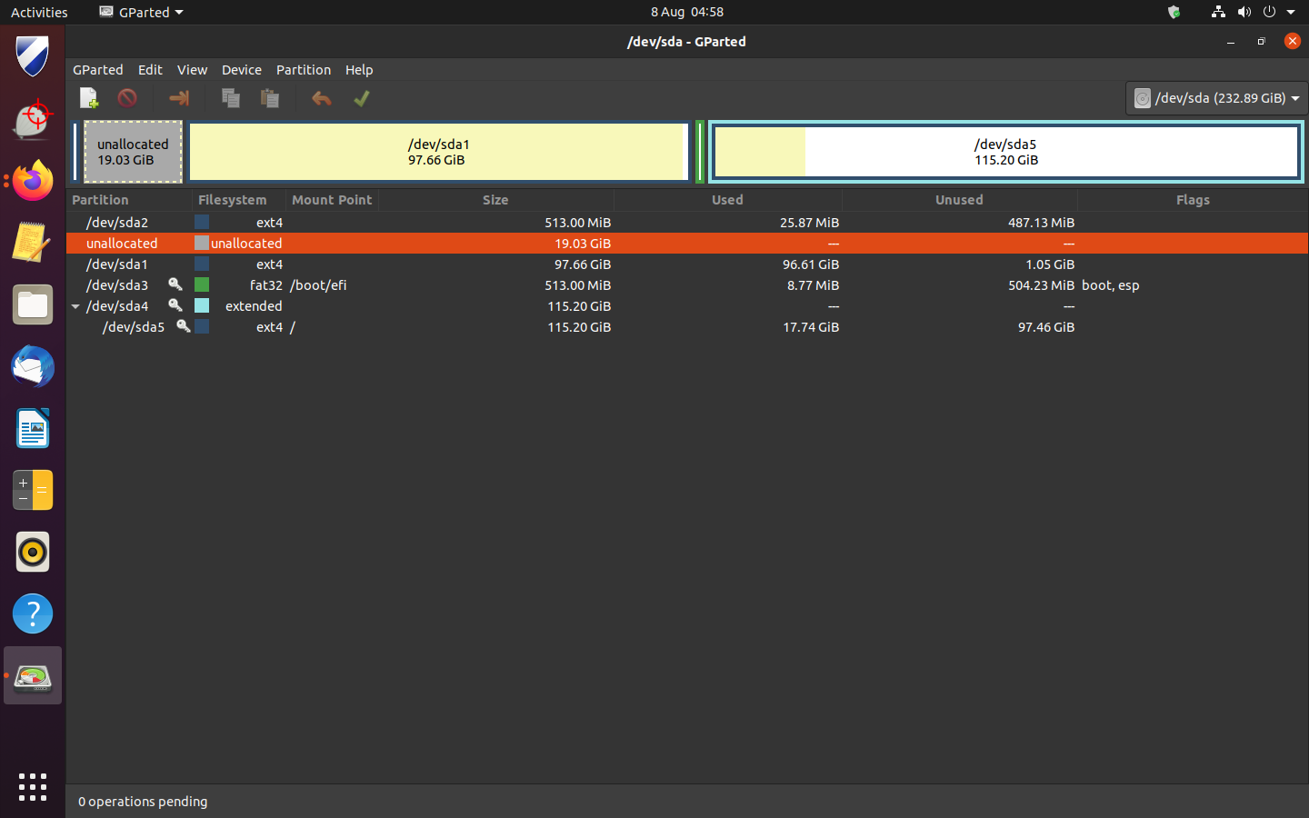The image size is (1309, 818).
Task: Select the /dev/sda5 partition row
Action: (x=687, y=327)
